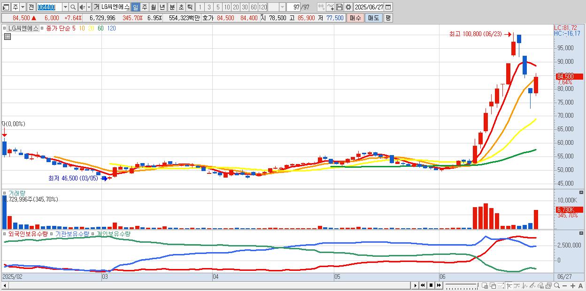Image resolution: width=586 pixels, height=291 pixels.
Task: Click the 평 button next to 매도
Action: tap(388, 18)
